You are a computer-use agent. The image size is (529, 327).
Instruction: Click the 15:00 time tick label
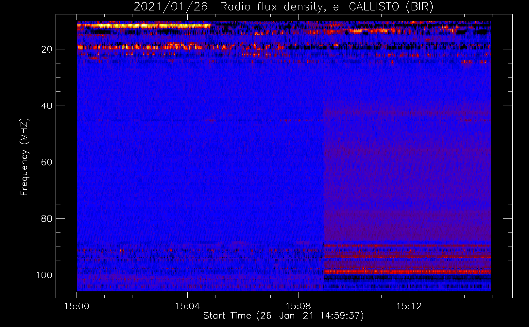tap(77, 306)
